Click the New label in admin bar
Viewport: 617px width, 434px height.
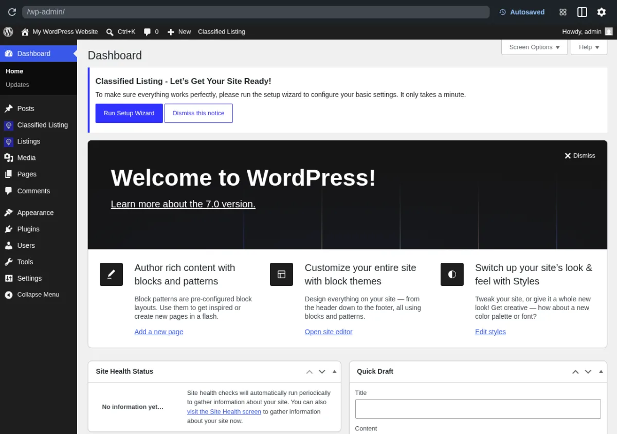(185, 32)
